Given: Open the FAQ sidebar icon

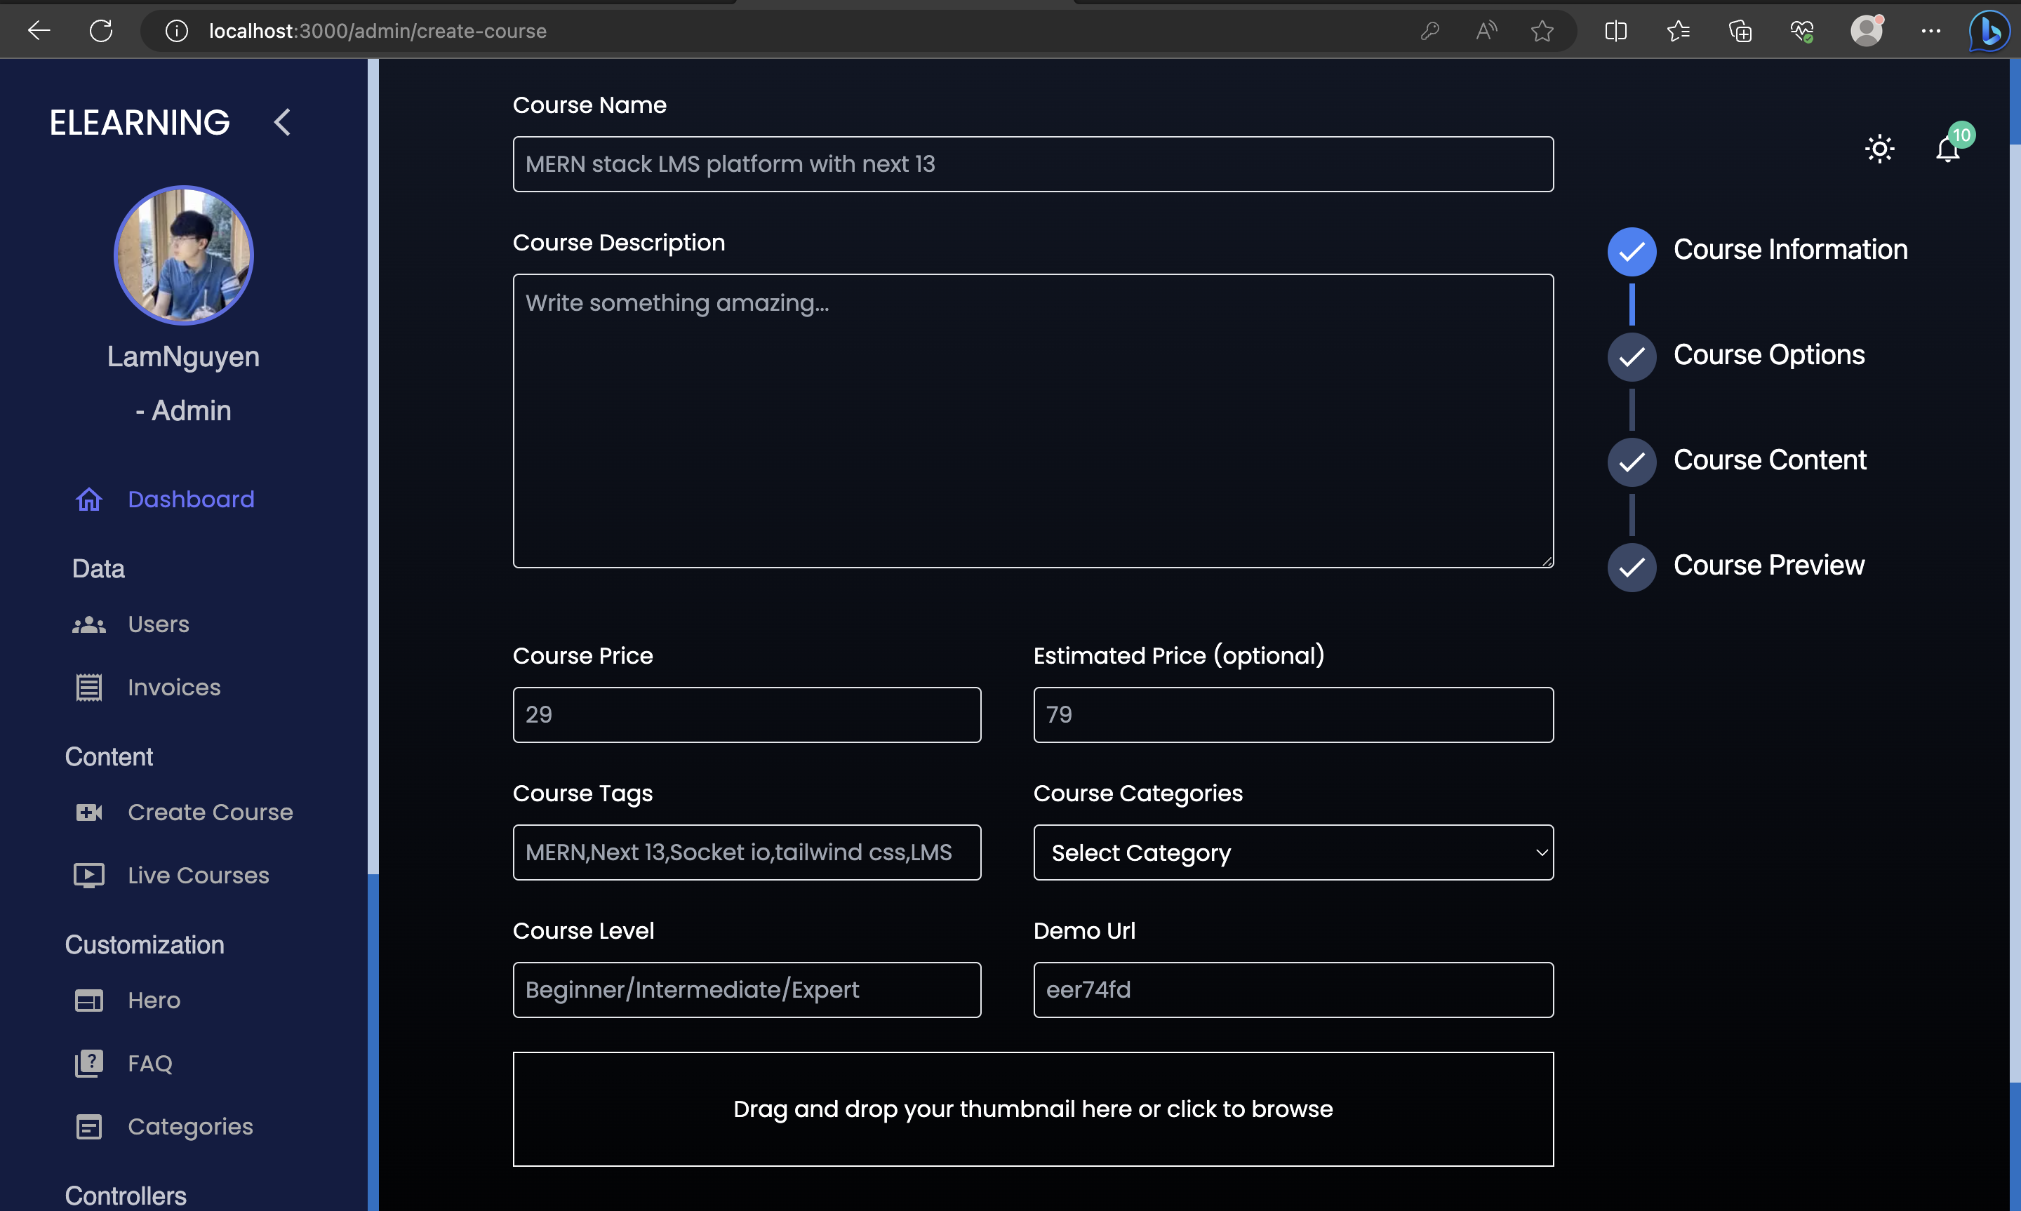Looking at the screenshot, I should tap(89, 1063).
